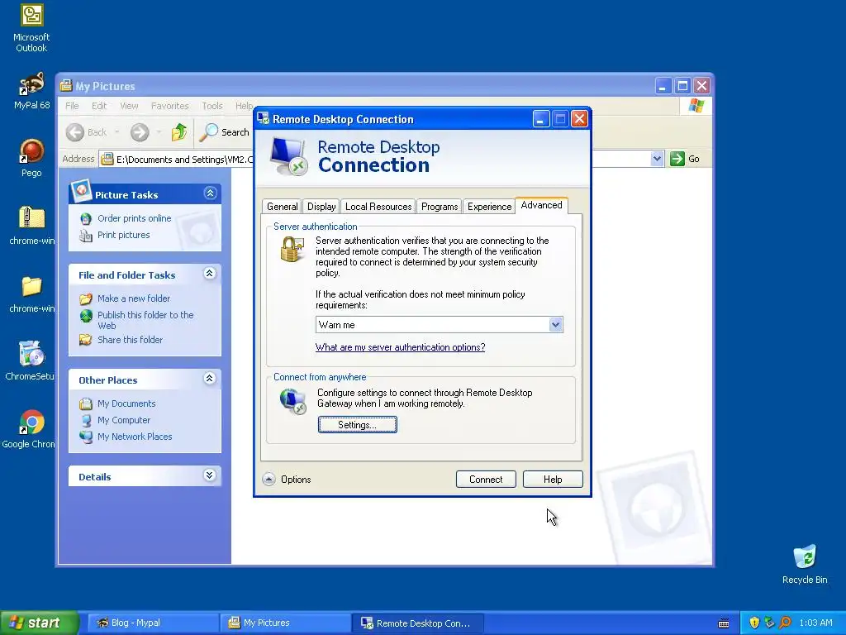Screen dimensions: 846x635
Task: Click the Order prints online link
Action: click(x=135, y=218)
